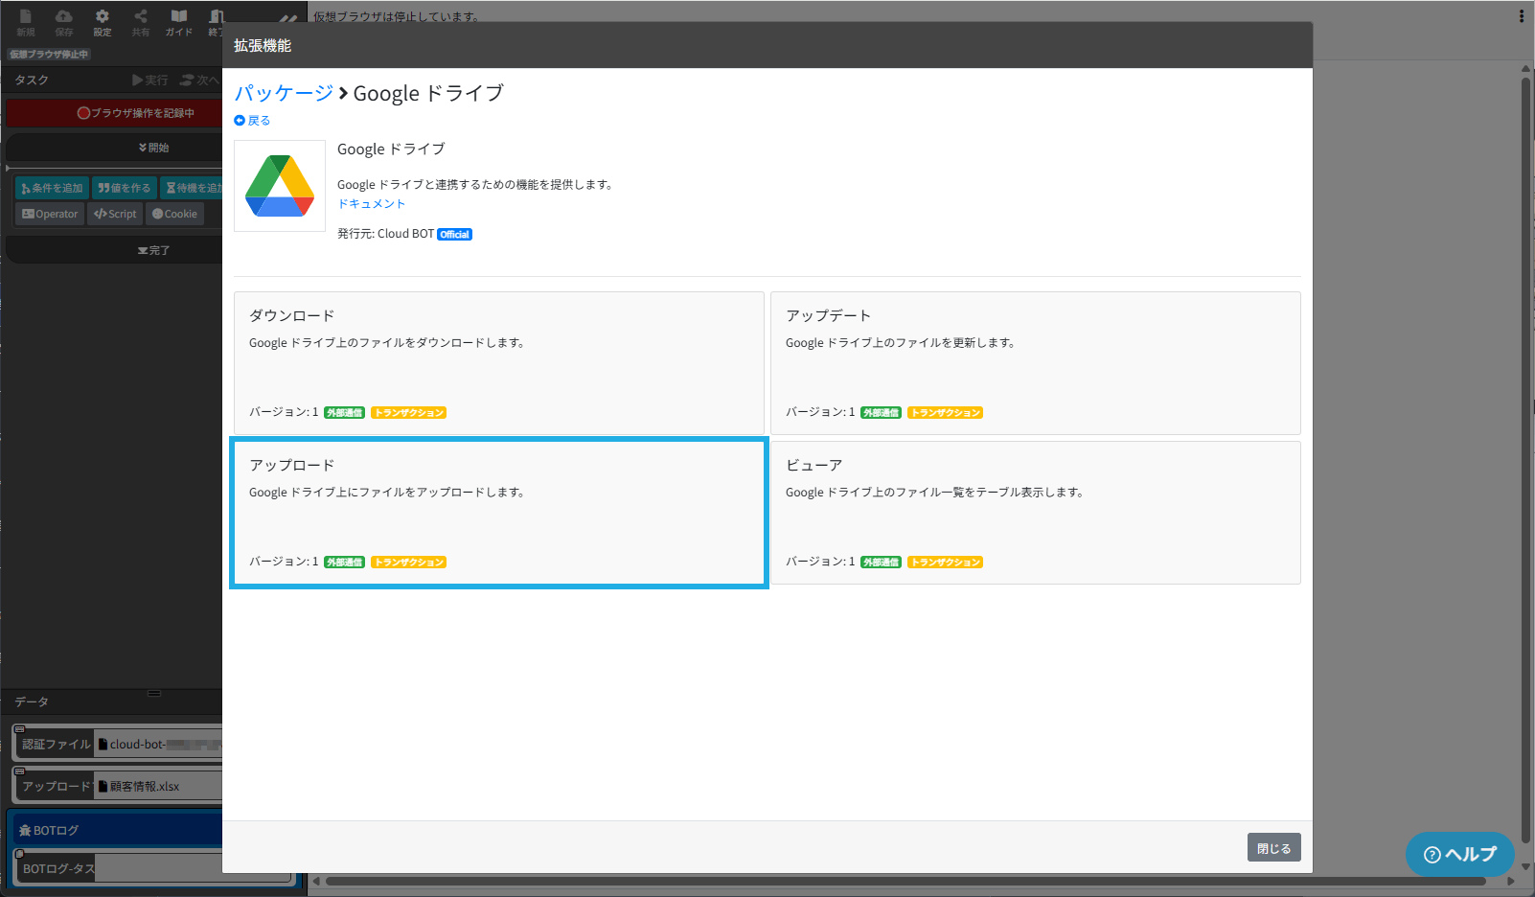Select the ビューア function card

pyautogui.click(x=1036, y=513)
